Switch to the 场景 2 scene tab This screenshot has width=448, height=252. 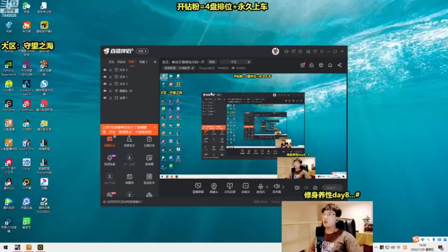(x=143, y=62)
